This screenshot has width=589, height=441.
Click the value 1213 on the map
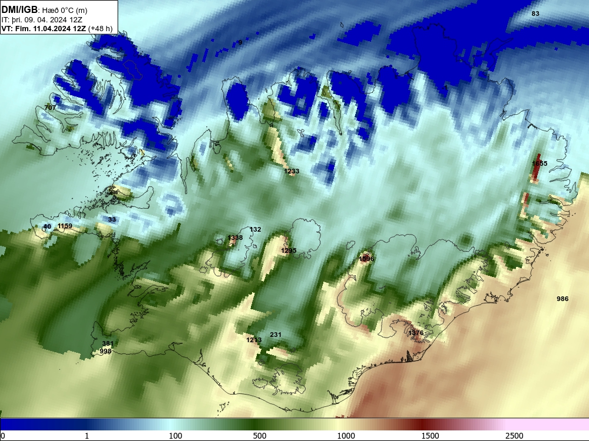254,340
